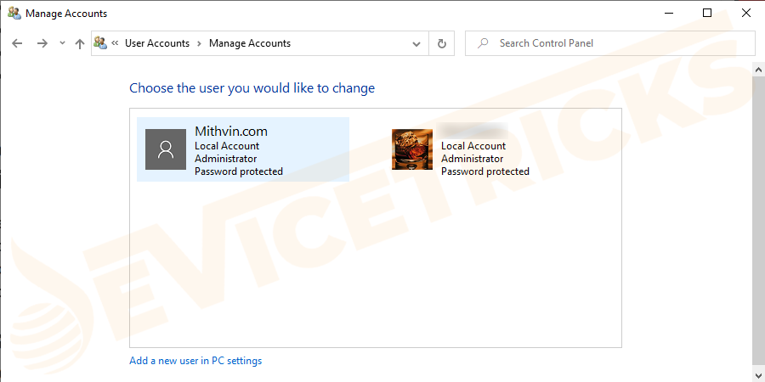Click the Back navigation arrow
The width and height of the screenshot is (765, 382).
tap(17, 43)
